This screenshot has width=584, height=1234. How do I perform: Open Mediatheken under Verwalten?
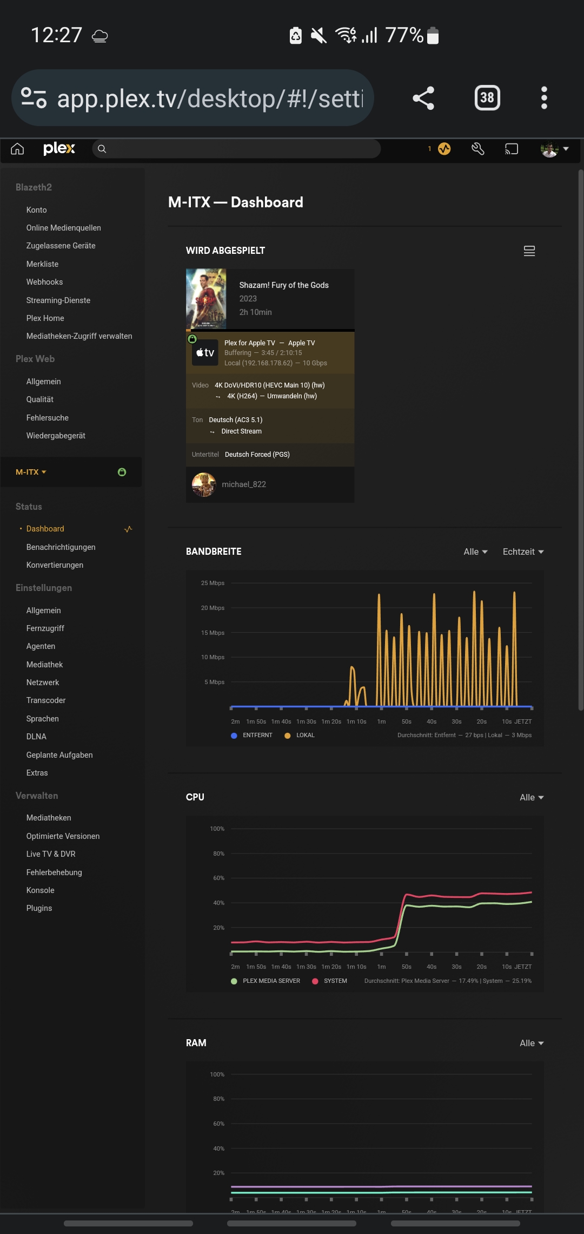coord(49,818)
